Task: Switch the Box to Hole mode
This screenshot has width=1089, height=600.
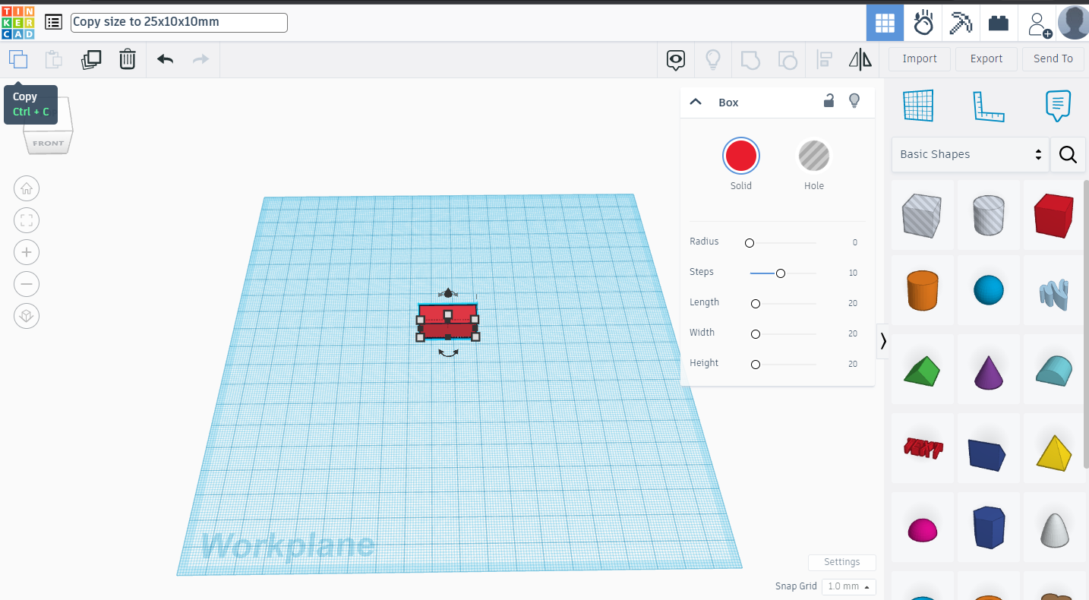Action: pos(813,156)
